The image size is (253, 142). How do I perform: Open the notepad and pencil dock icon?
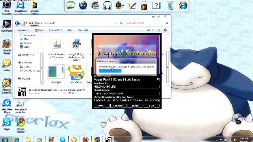[x=132, y=6]
